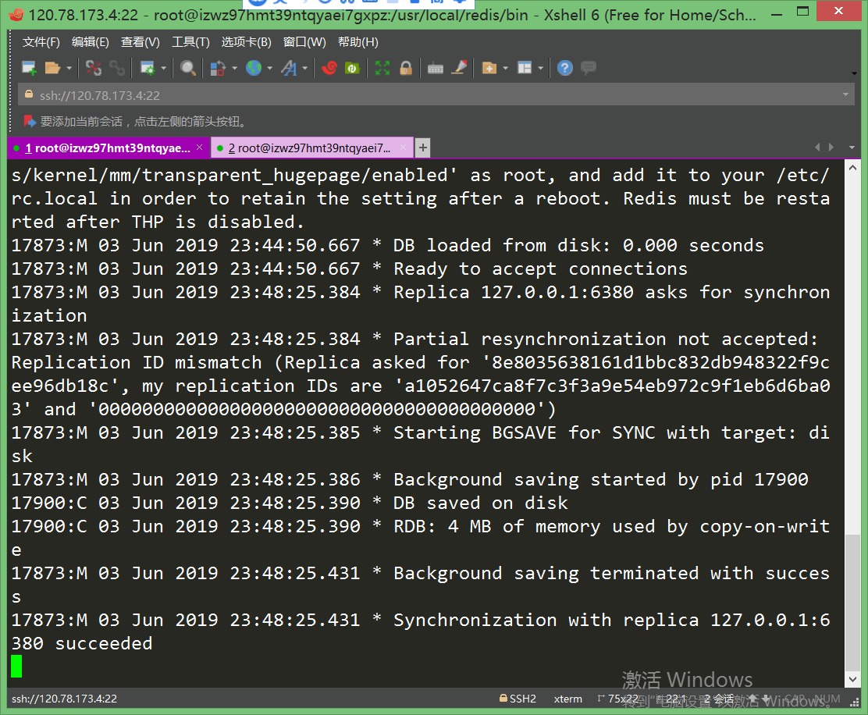Expand the Open session dropdown arrow
The width and height of the screenshot is (868, 715).
[69, 68]
